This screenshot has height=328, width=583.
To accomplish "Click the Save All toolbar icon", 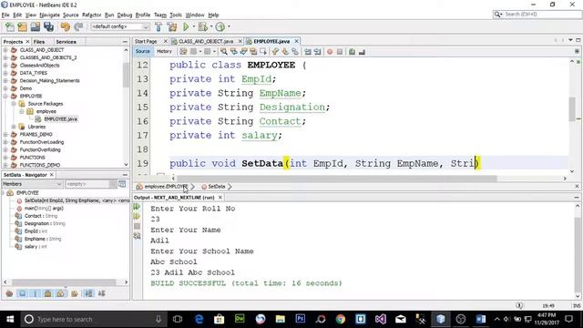I will pos(48,26).
